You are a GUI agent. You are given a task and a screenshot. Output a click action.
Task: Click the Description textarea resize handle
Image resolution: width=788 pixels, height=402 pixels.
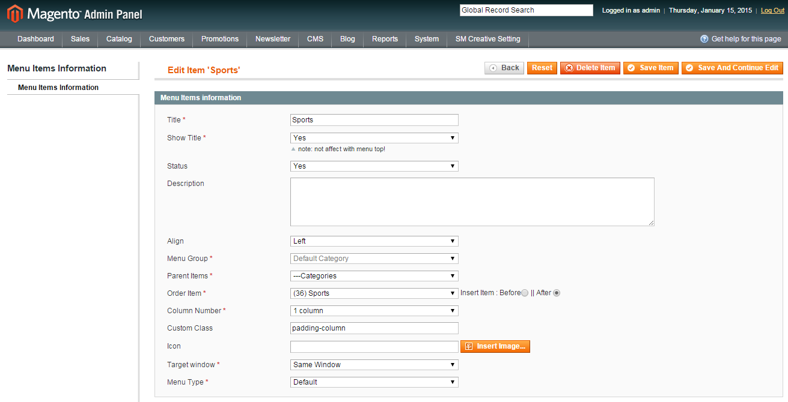(651, 223)
